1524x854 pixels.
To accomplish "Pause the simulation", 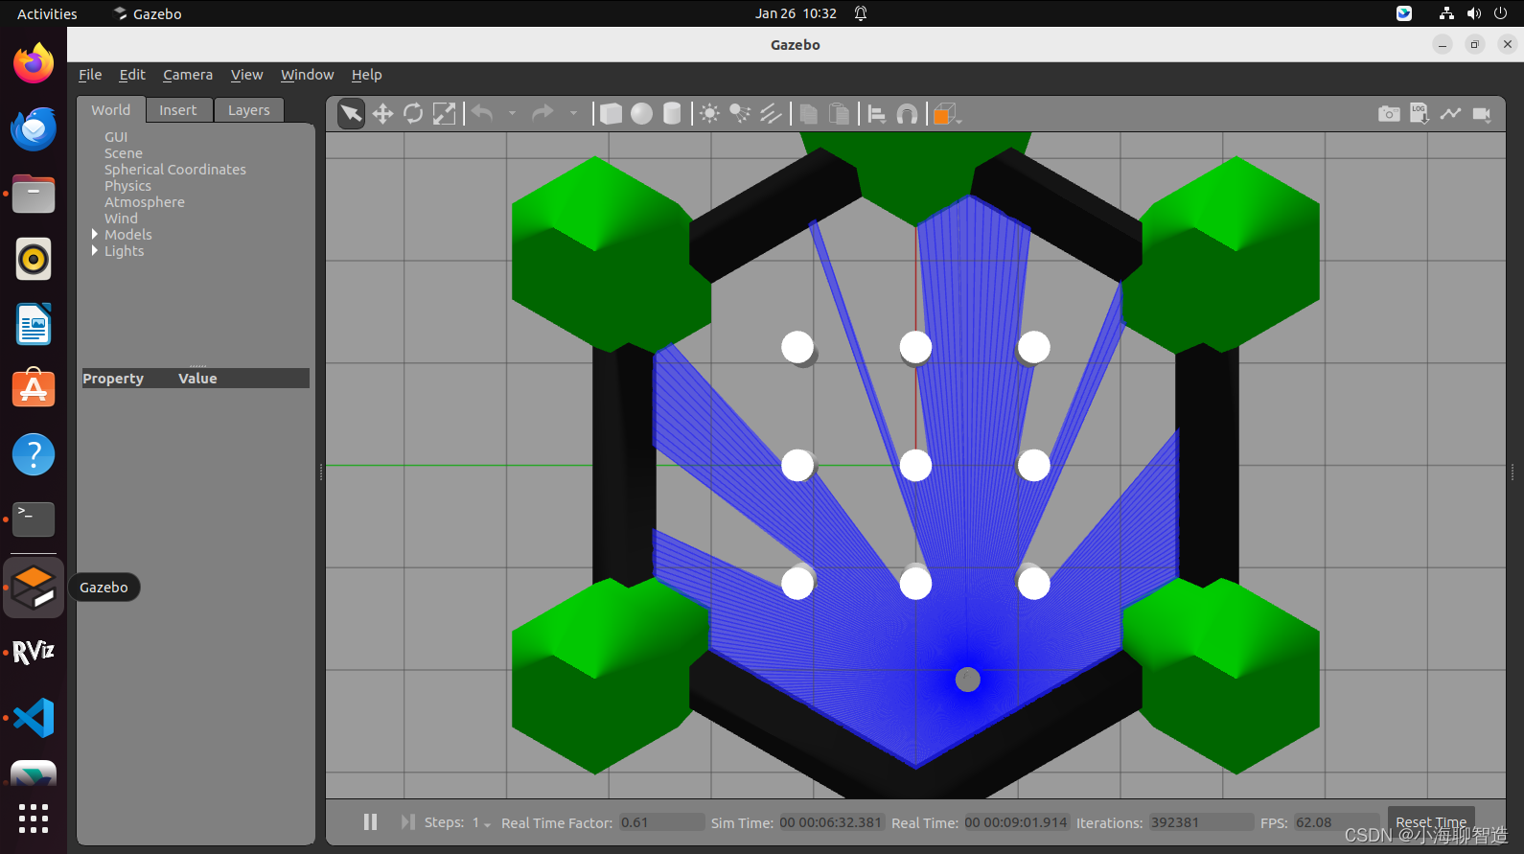I will 370,822.
